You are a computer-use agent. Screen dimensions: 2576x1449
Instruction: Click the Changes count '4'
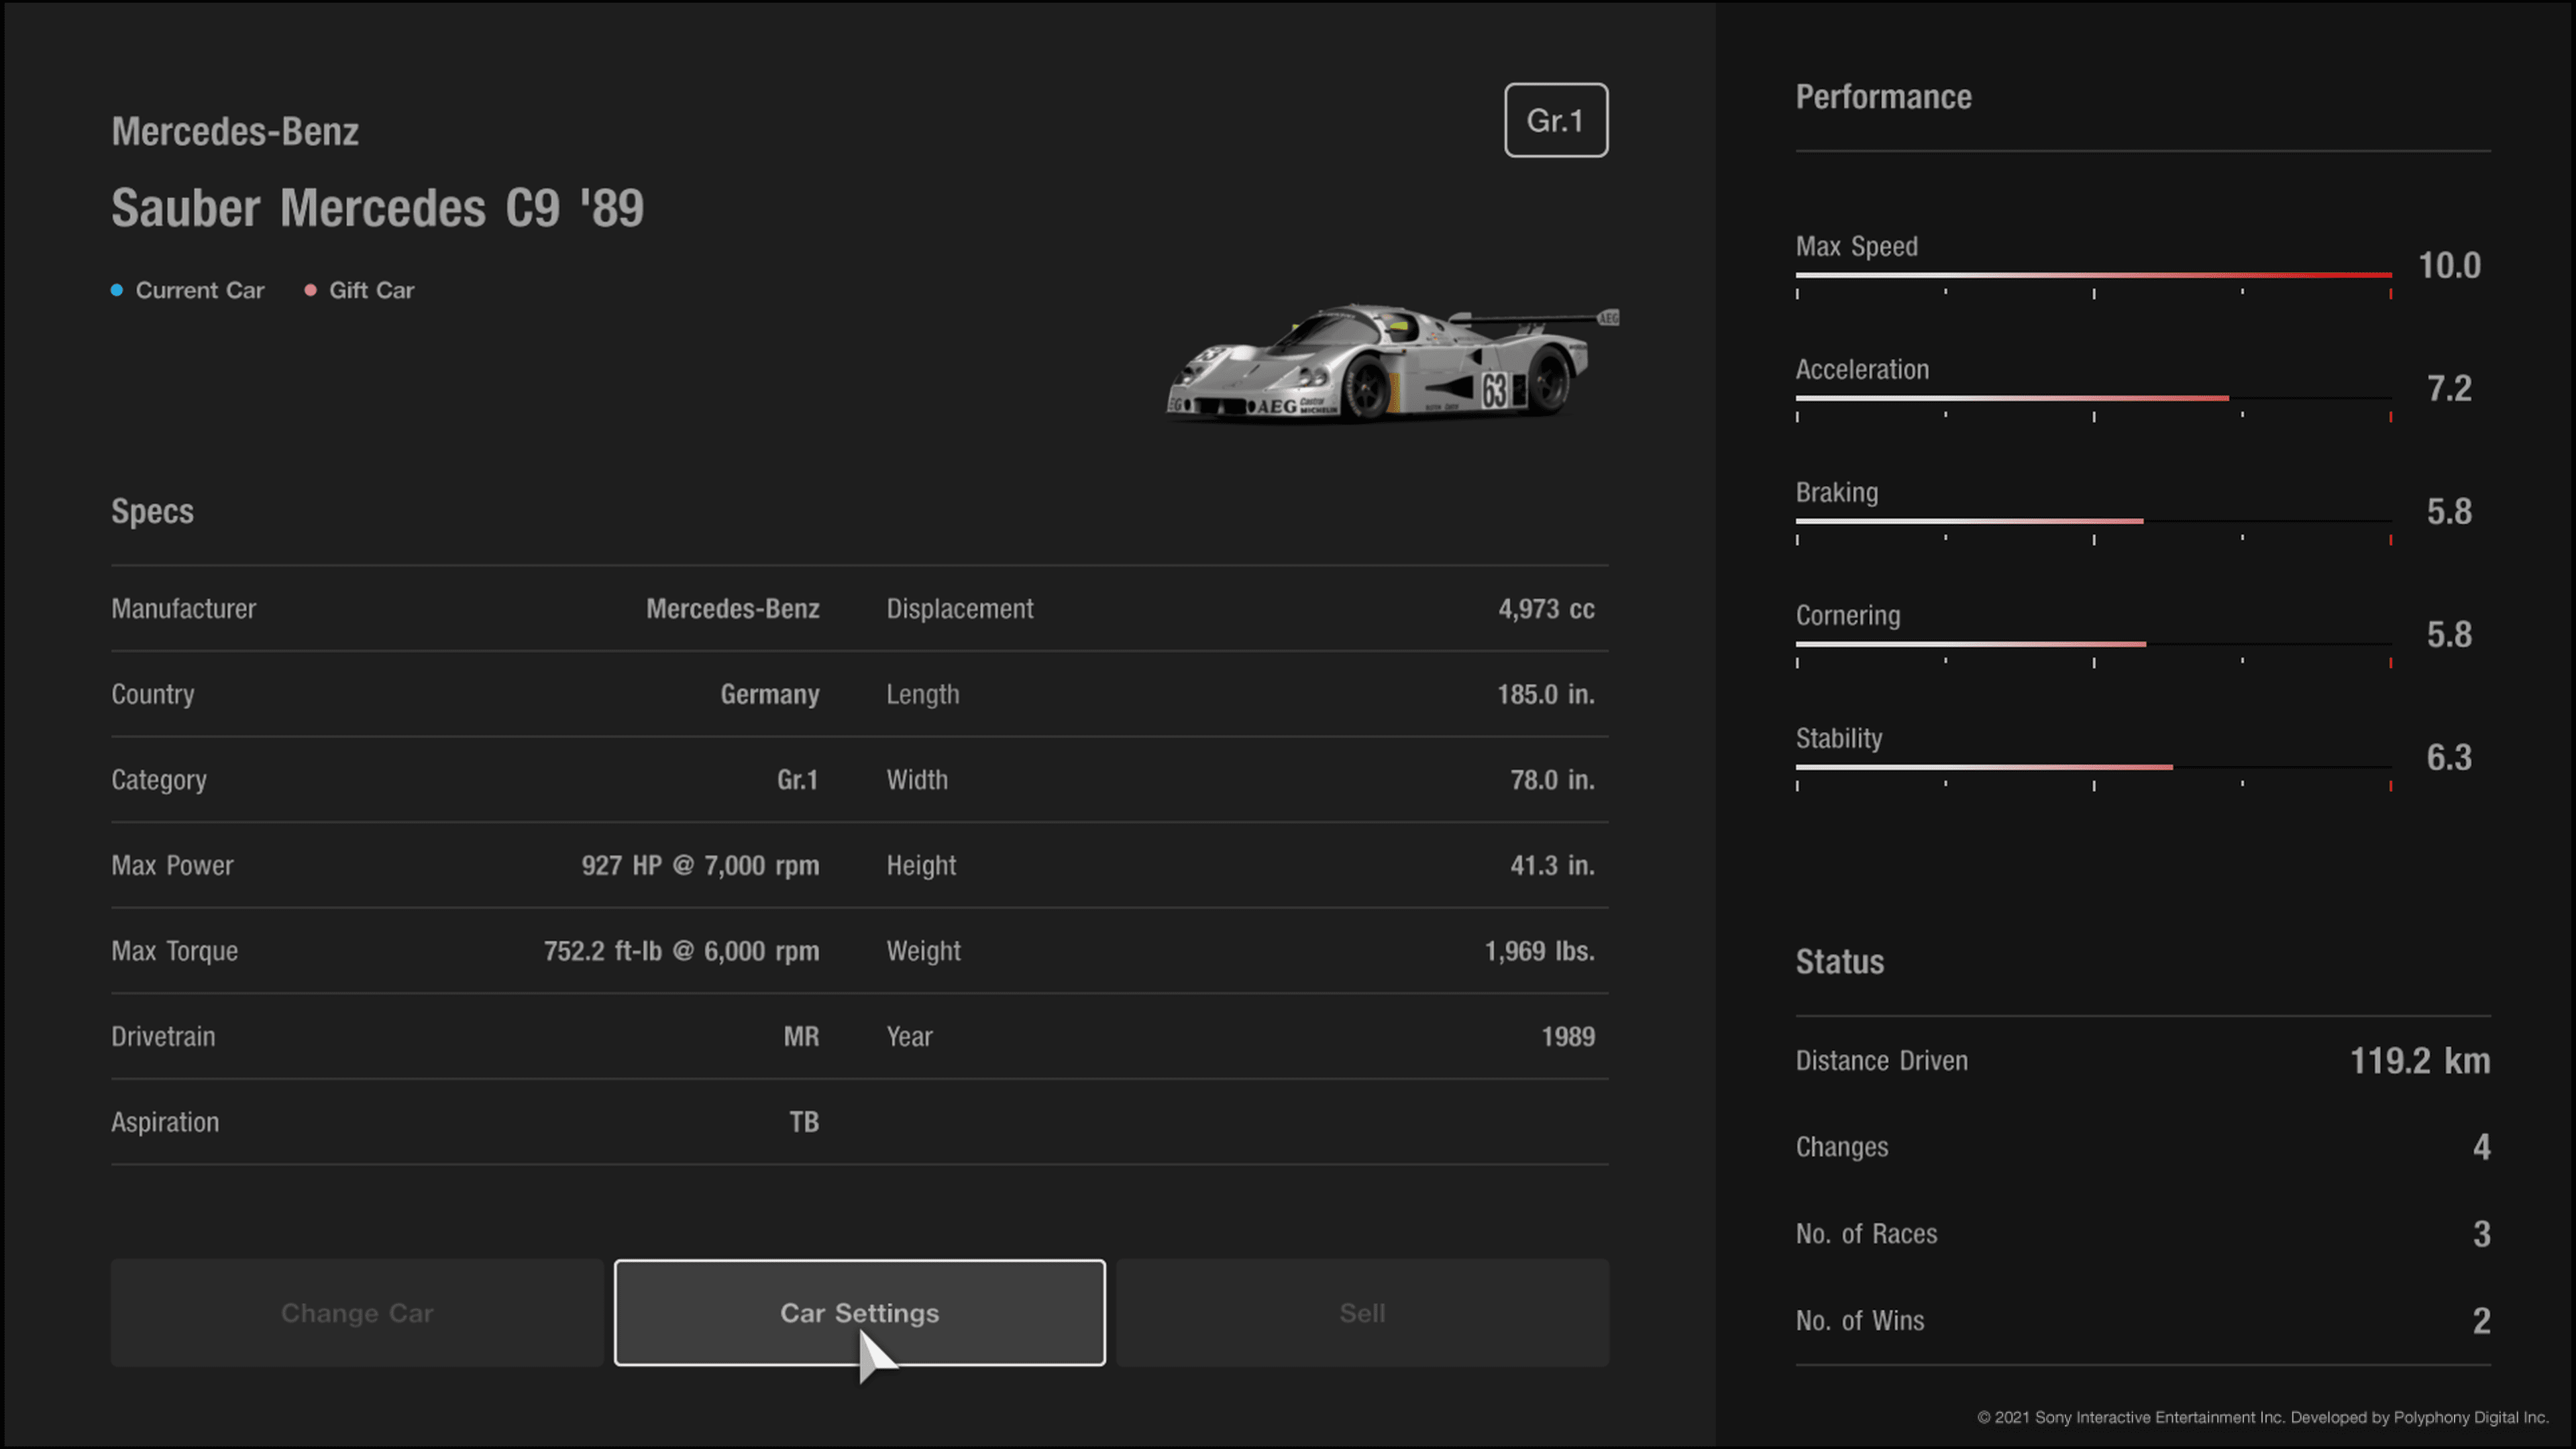[x=2481, y=1147]
